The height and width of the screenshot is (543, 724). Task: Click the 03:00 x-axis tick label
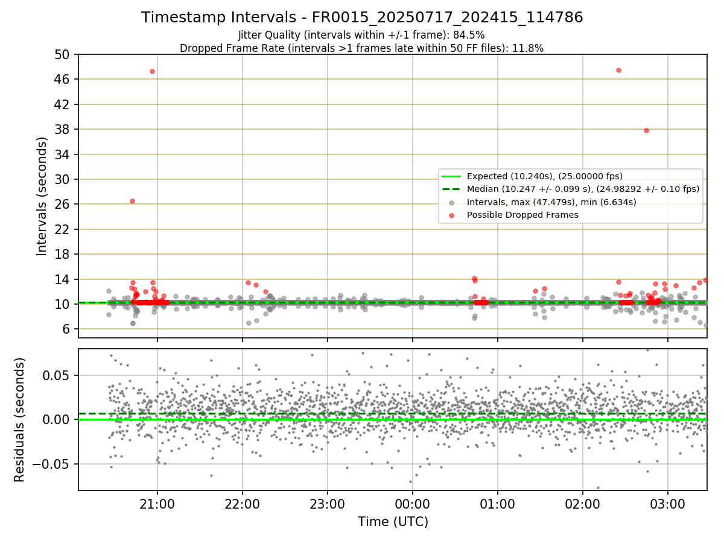[668, 503]
